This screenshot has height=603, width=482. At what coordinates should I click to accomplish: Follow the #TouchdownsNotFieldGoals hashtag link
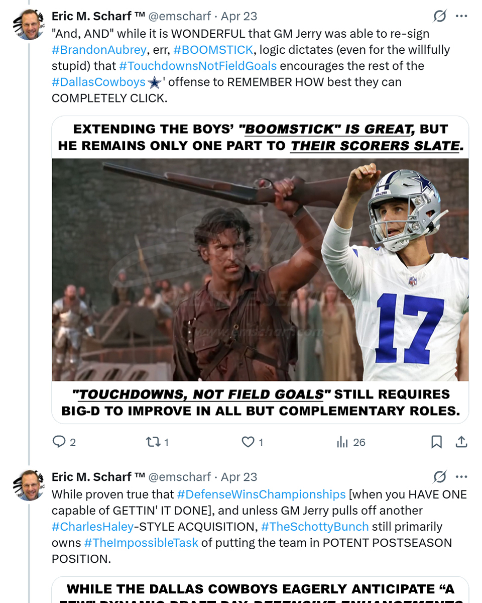(198, 66)
